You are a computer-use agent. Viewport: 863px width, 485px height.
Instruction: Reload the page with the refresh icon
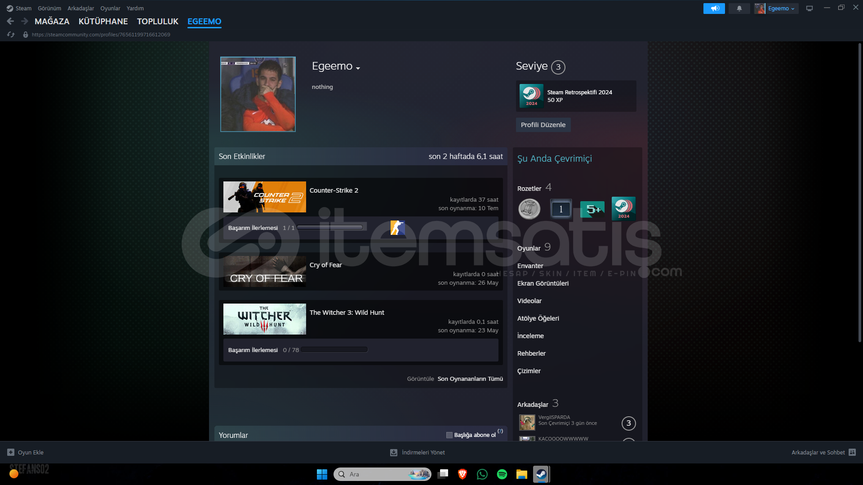click(11, 35)
